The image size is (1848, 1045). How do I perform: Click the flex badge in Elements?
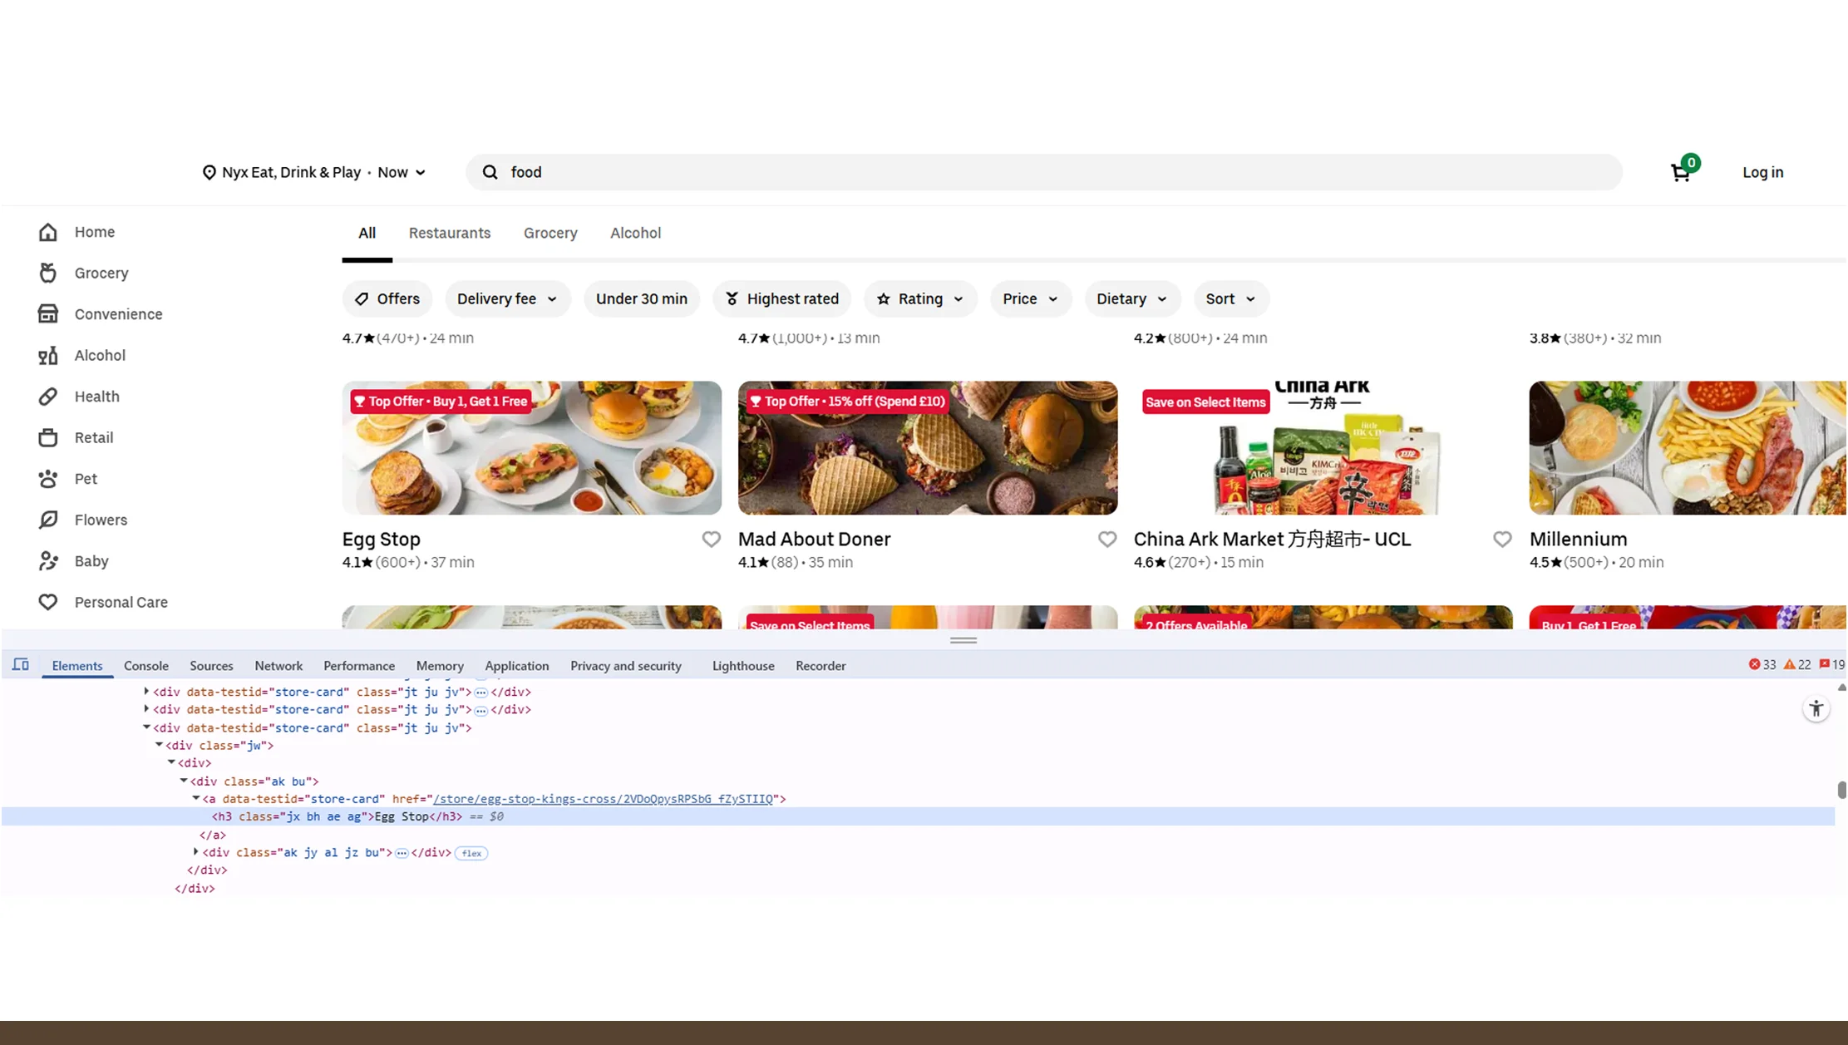(471, 853)
